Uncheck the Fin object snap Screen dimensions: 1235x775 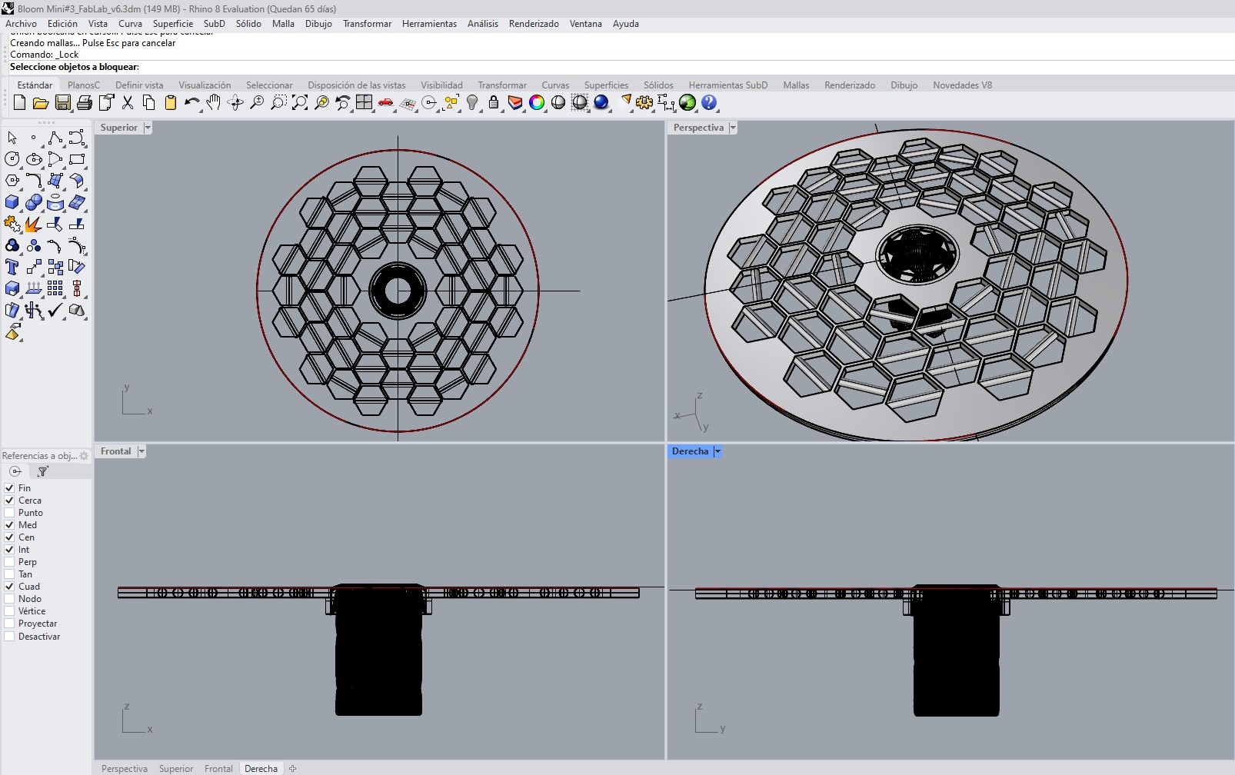click(10, 488)
